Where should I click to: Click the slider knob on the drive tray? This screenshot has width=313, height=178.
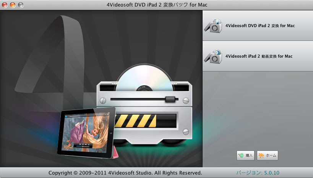(170, 99)
